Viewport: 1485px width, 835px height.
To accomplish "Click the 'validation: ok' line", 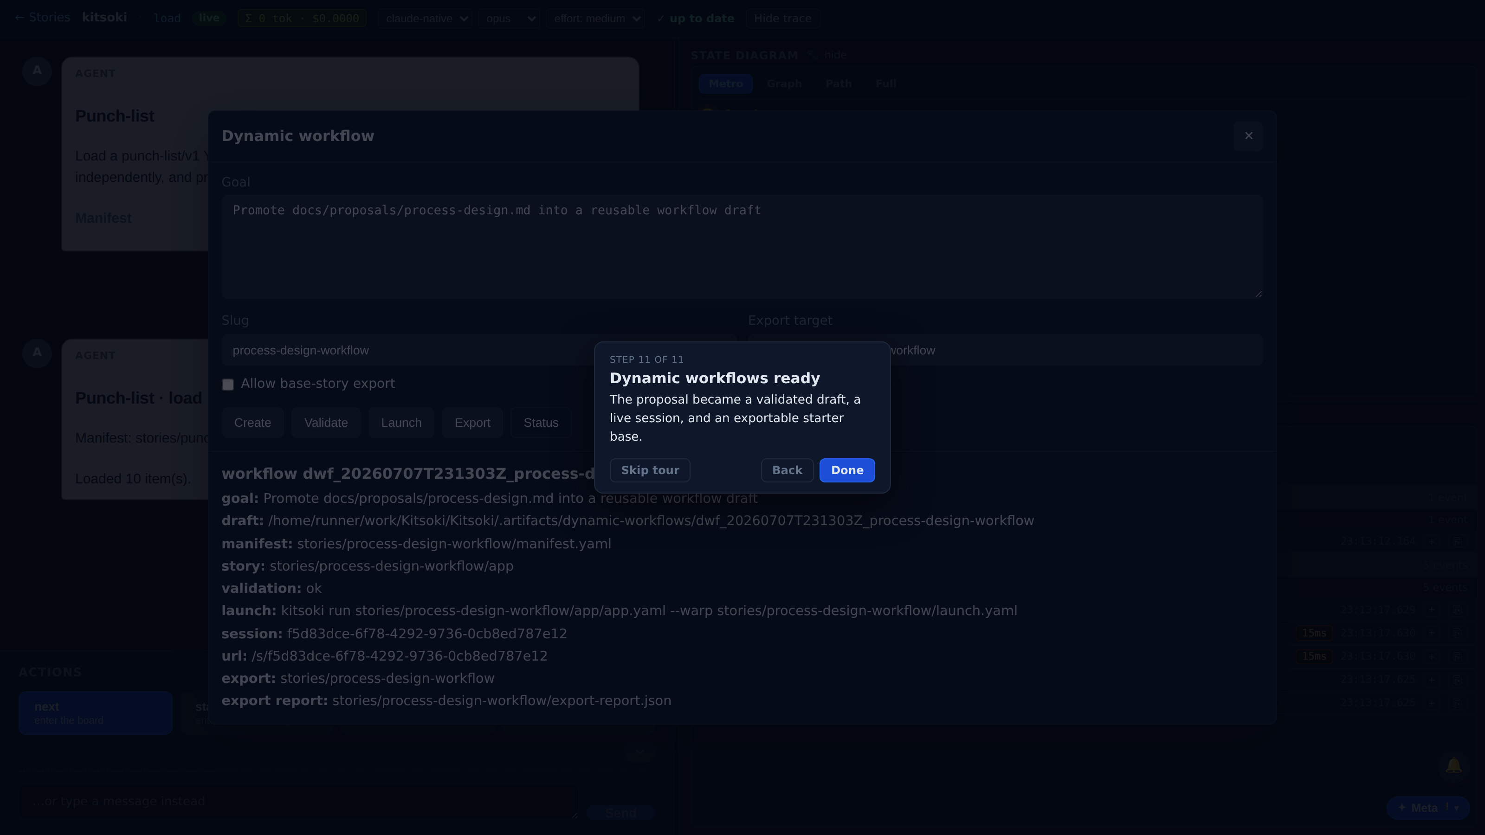I will pyautogui.click(x=271, y=588).
